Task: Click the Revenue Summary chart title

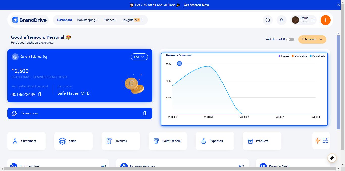Action: 179,55
